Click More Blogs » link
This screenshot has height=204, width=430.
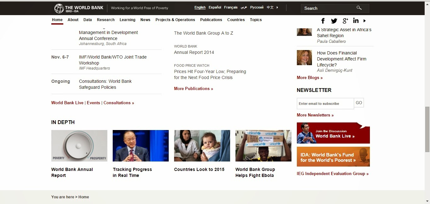pos(310,77)
